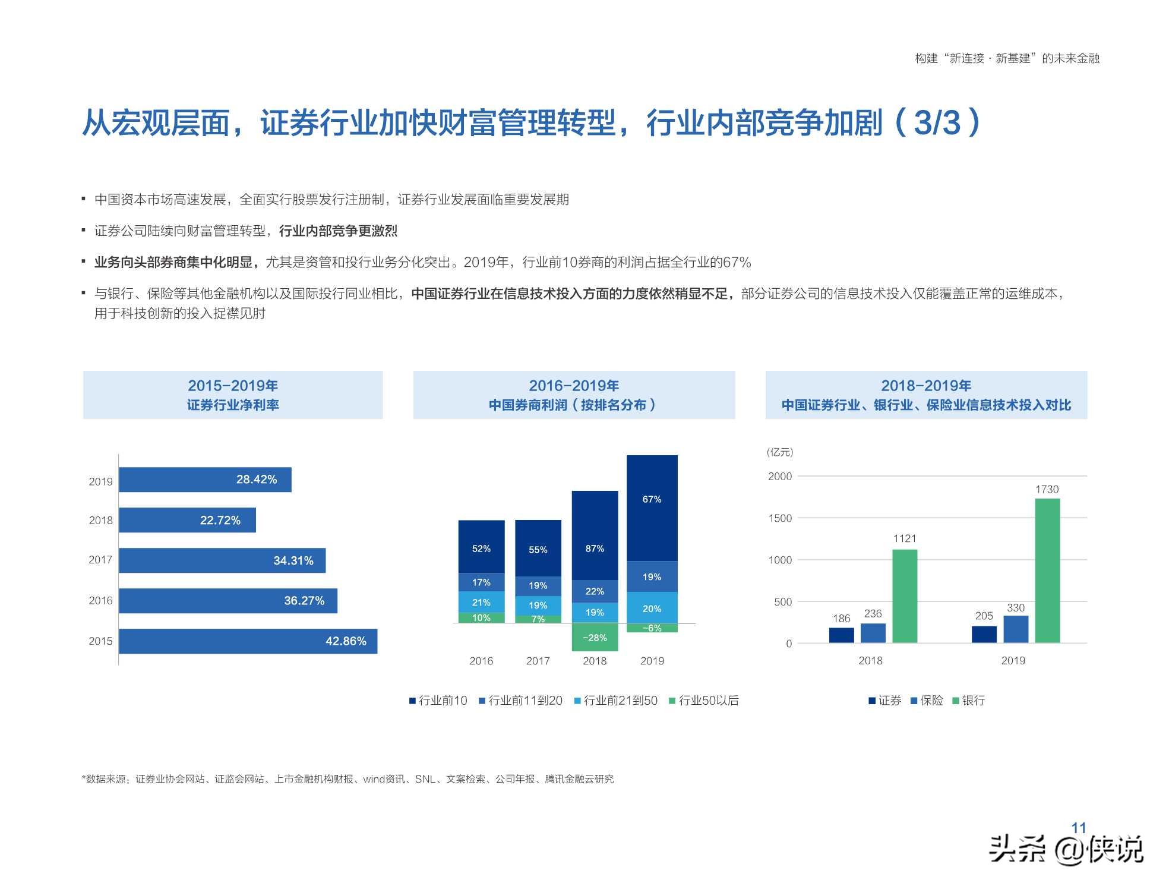The image size is (1169, 889).
Task: Click legend swatch for 行业前10
Action: click(x=412, y=701)
